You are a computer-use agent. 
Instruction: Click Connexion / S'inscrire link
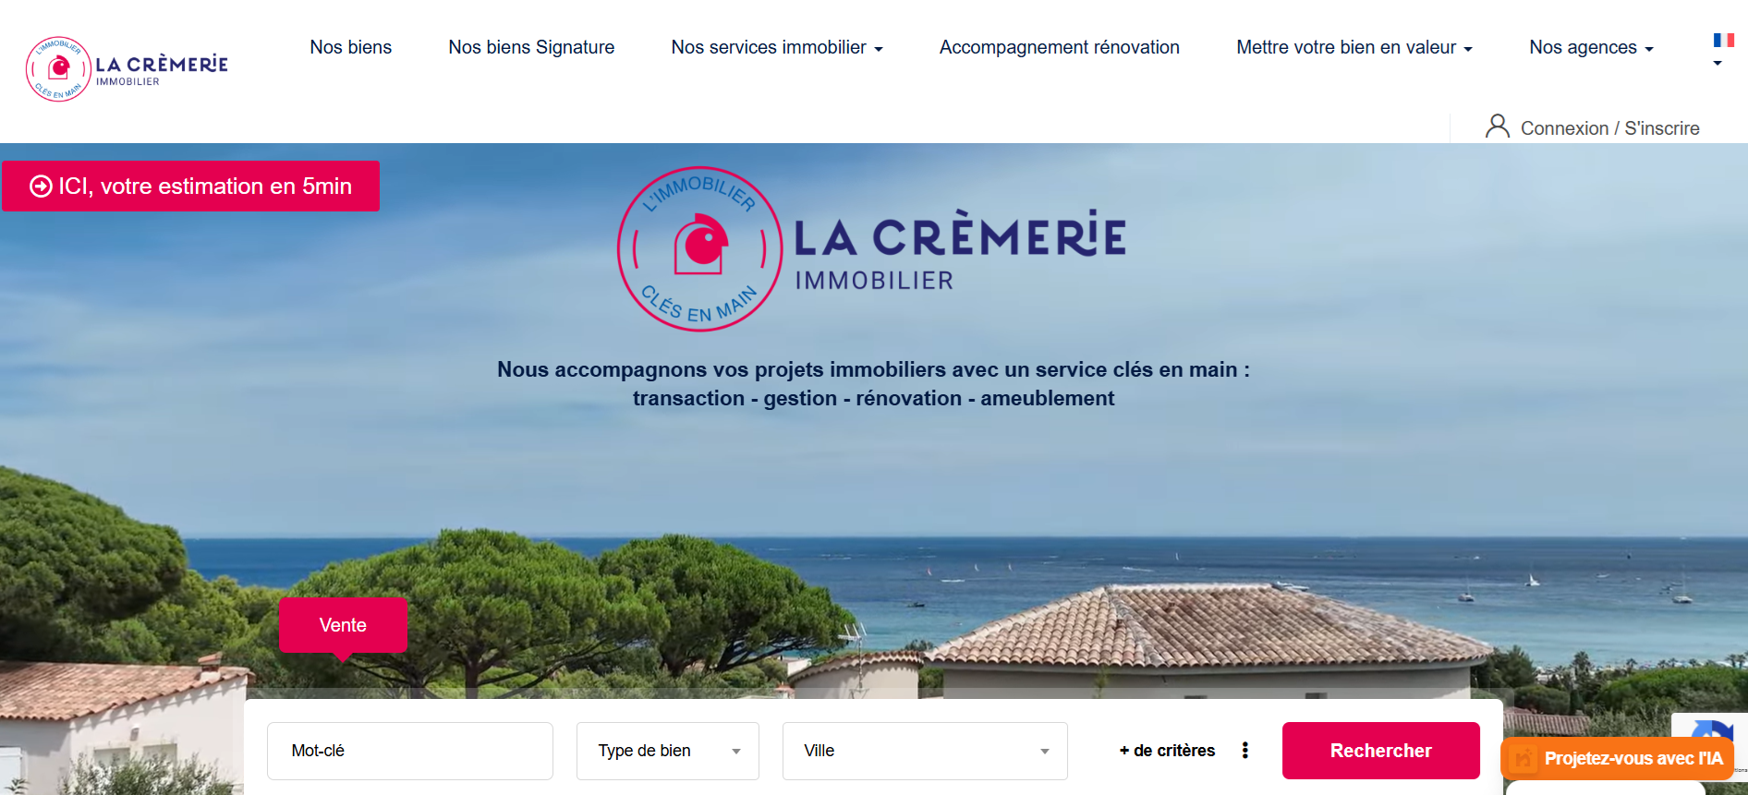pos(1610,128)
